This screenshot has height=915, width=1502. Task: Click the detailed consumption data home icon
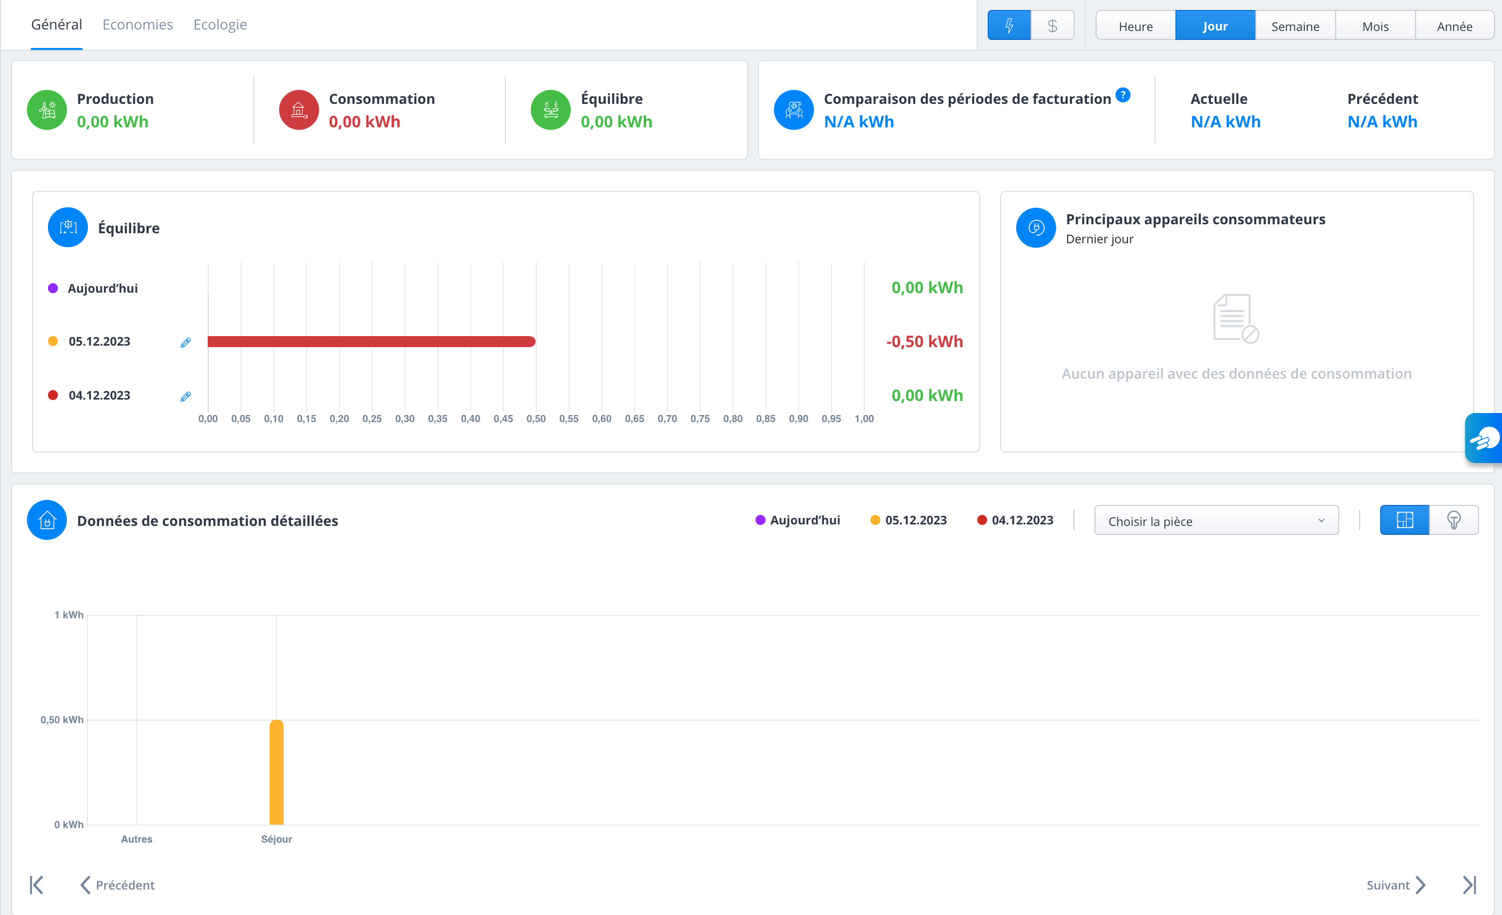coord(47,520)
